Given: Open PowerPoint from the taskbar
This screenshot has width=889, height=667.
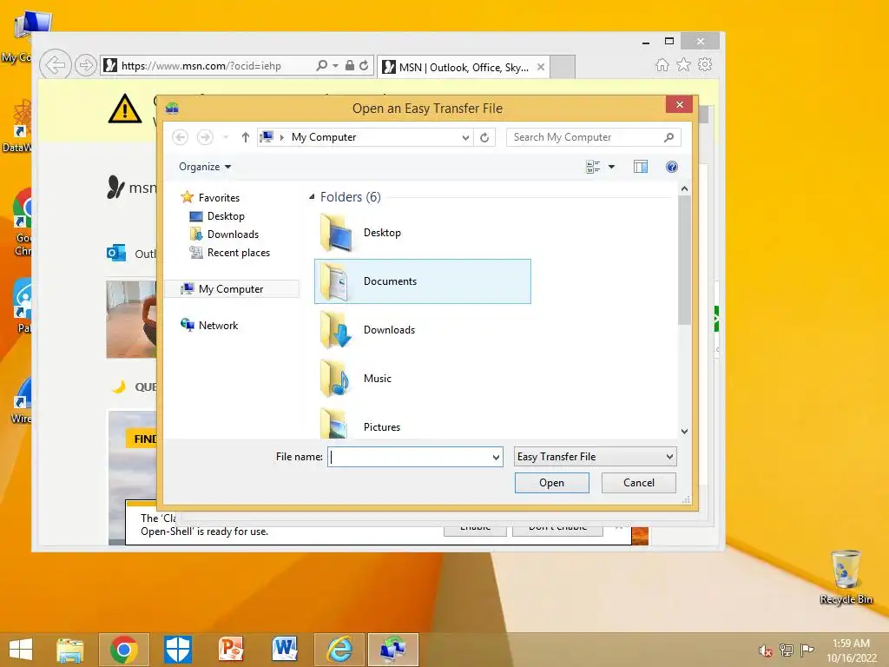Looking at the screenshot, I should tap(231, 650).
